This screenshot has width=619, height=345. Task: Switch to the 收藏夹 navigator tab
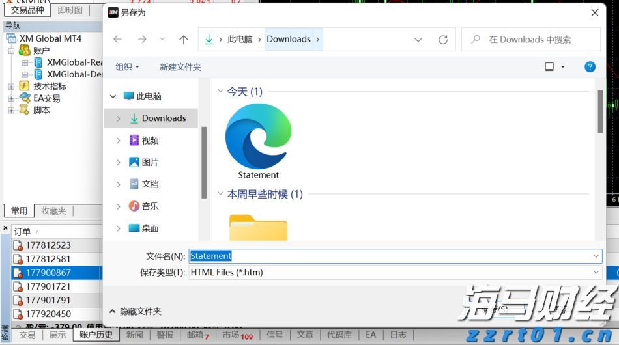coord(53,211)
